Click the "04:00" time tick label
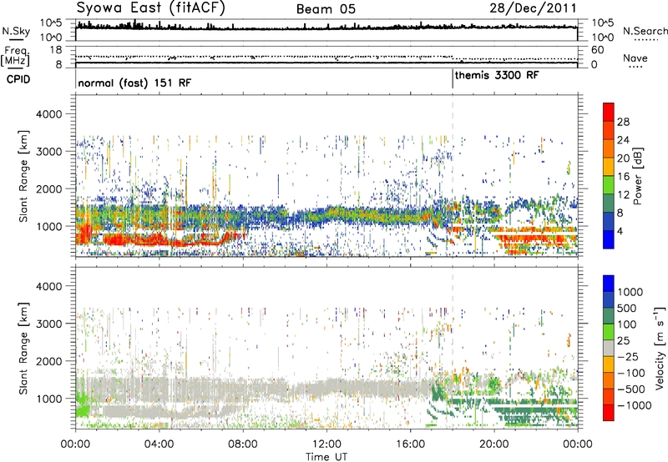The width and height of the screenshot is (668, 462). [x=159, y=444]
